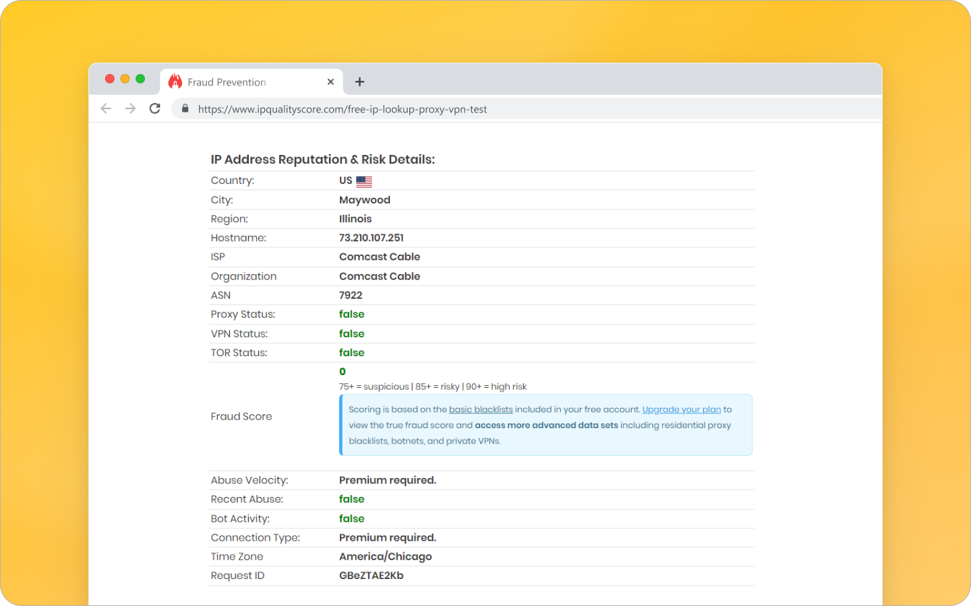Click the hostname 73.210.107.251
Screen dimensions: 971x606
point(372,238)
